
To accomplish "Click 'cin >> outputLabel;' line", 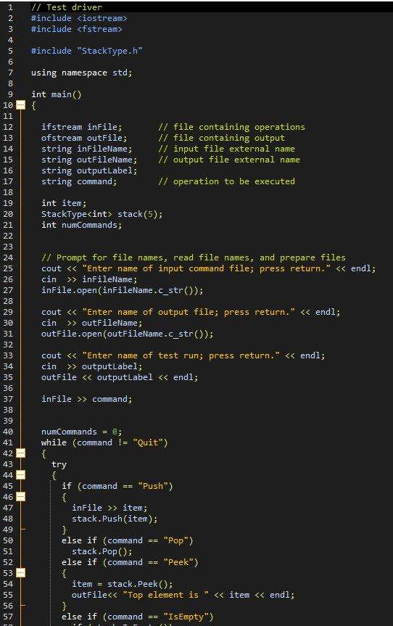I will click(92, 366).
